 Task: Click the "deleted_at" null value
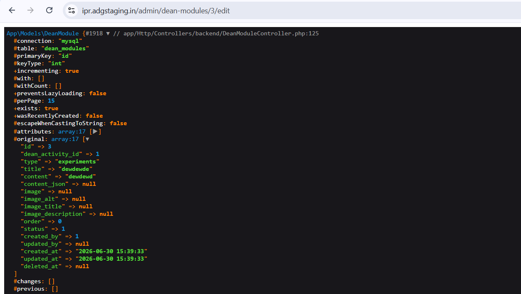(x=82, y=266)
